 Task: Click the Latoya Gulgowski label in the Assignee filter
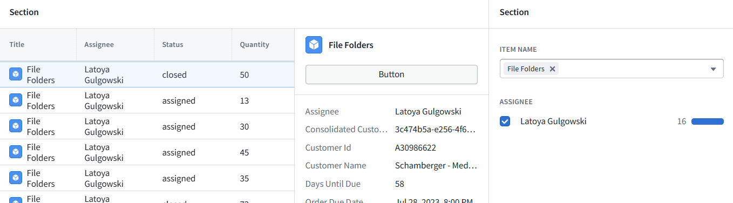tap(553, 121)
